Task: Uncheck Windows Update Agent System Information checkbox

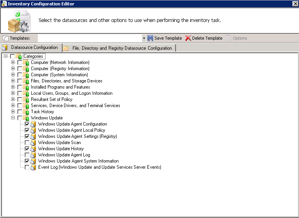Action: point(27,161)
